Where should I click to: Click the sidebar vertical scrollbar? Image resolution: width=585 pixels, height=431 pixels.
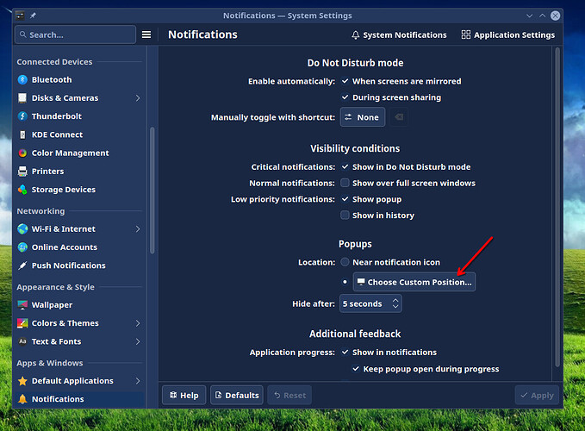pyautogui.click(x=152, y=191)
